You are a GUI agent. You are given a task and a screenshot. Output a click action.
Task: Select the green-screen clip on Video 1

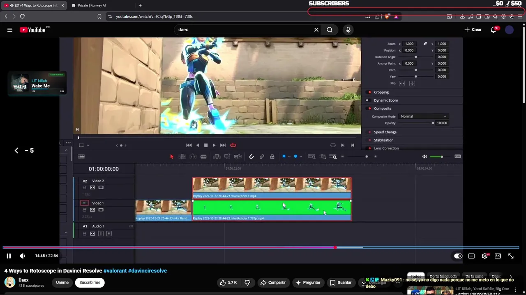(272, 210)
